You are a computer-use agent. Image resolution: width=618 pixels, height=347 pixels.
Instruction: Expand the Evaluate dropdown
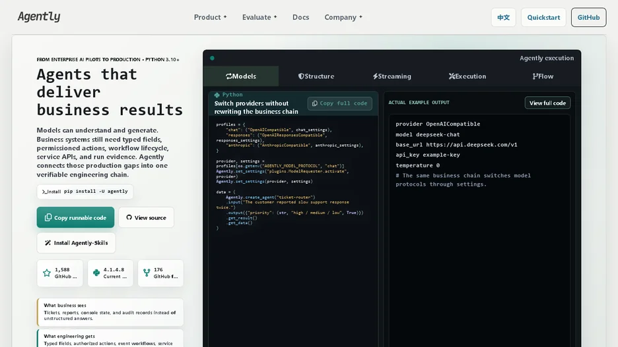(259, 17)
